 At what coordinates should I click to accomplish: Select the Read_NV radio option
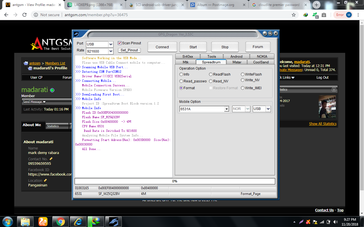pyautogui.click(x=211, y=81)
